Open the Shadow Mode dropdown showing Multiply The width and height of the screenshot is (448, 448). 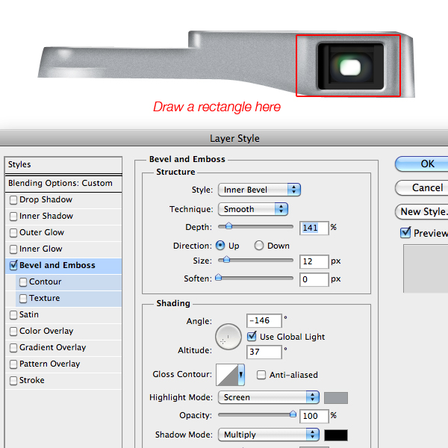tap(269, 435)
